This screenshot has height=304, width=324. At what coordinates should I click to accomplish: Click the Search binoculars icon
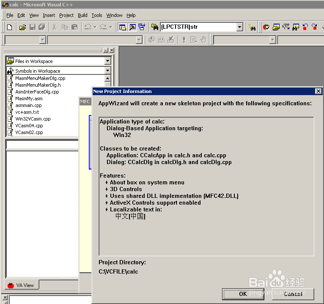point(252,27)
